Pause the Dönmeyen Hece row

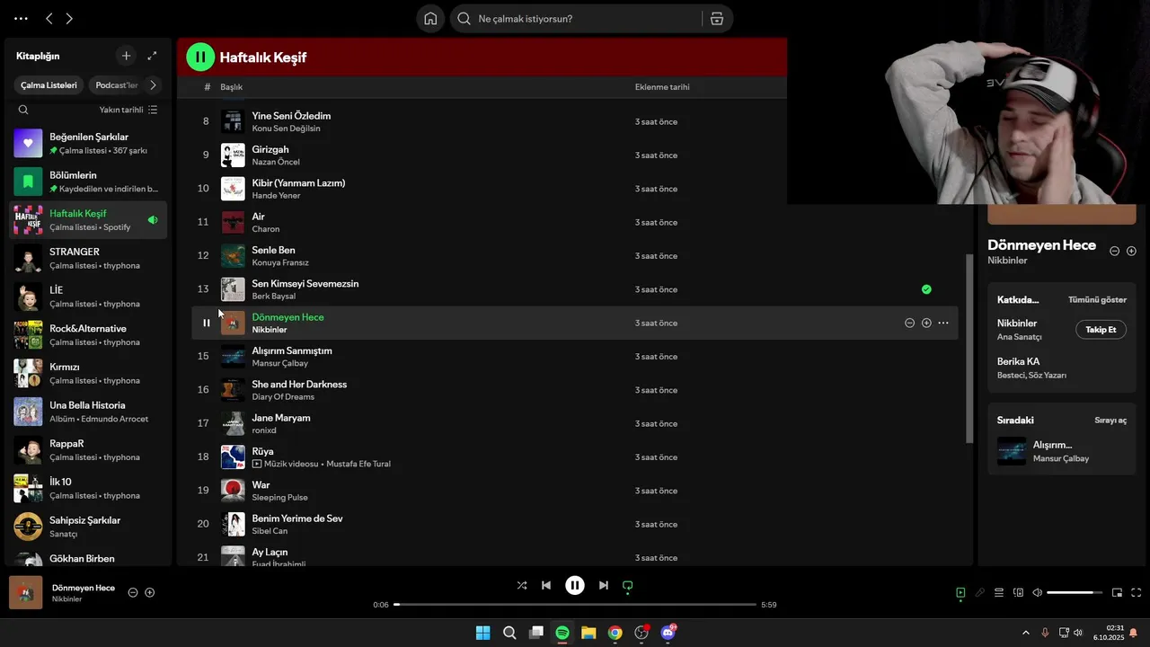206,323
